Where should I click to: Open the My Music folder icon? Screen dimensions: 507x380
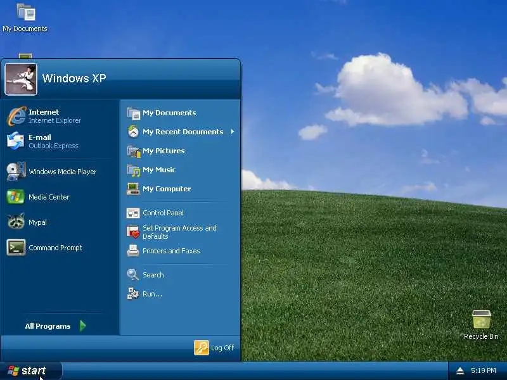[x=134, y=170]
